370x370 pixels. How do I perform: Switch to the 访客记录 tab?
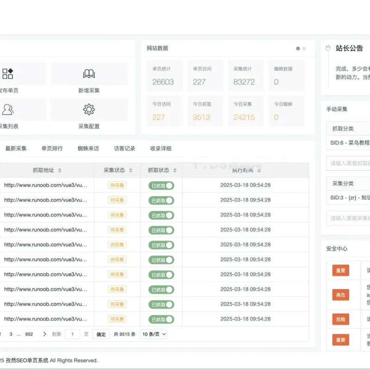(124, 148)
